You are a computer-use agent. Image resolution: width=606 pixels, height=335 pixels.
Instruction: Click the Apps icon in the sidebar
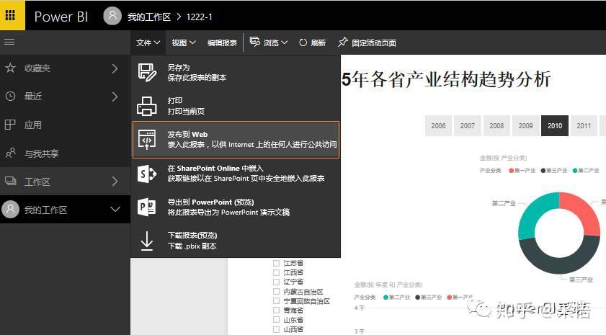point(10,125)
